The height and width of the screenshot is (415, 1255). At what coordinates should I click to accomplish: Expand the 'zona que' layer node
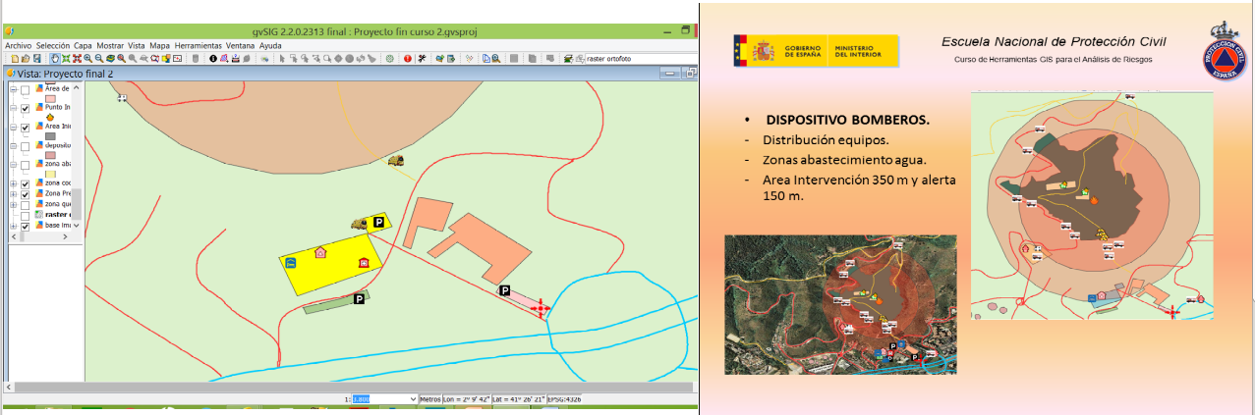pyautogui.click(x=14, y=206)
